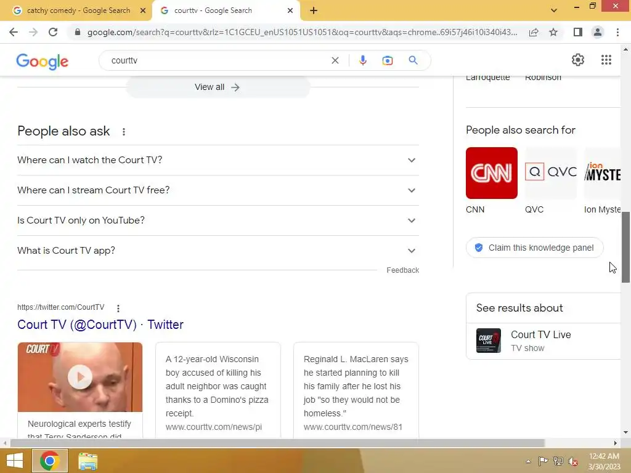The width and height of the screenshot is (631, 473).
Task: Open File Explorer from the taskbar
Action: 88,461
